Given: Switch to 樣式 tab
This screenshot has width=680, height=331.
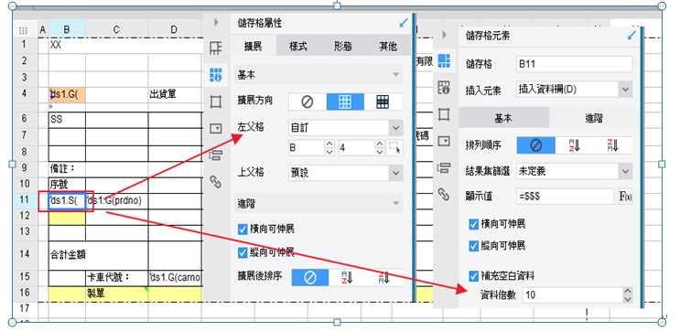Looking at the screenshot, I should coord(298,47).
